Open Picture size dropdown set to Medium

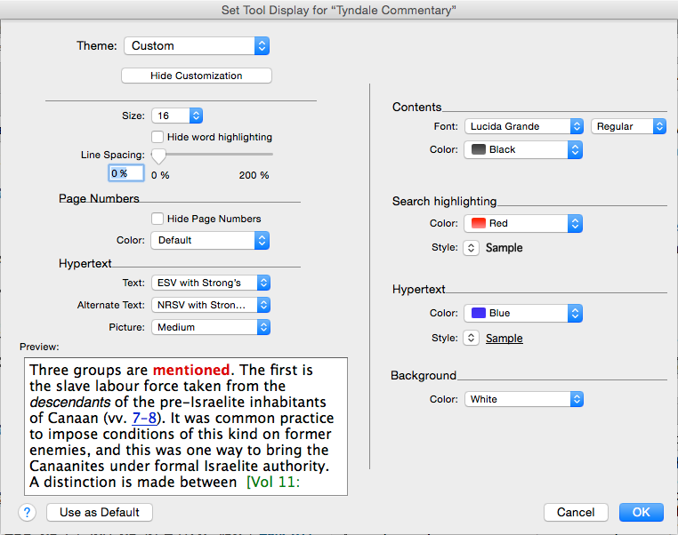(210, 327)
